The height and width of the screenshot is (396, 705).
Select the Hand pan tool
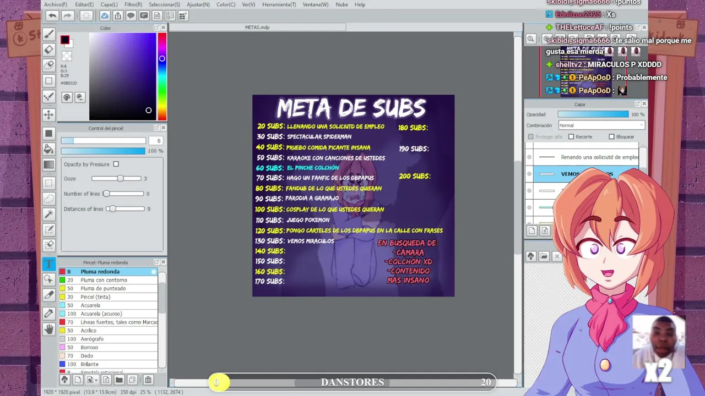point(48,329)
